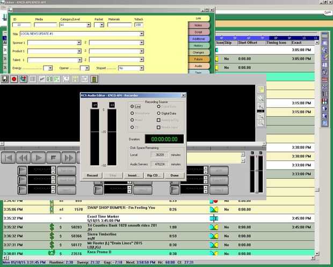Open the Title dropdown list
This screenshot has height=267, width=333.
(142, 34)
